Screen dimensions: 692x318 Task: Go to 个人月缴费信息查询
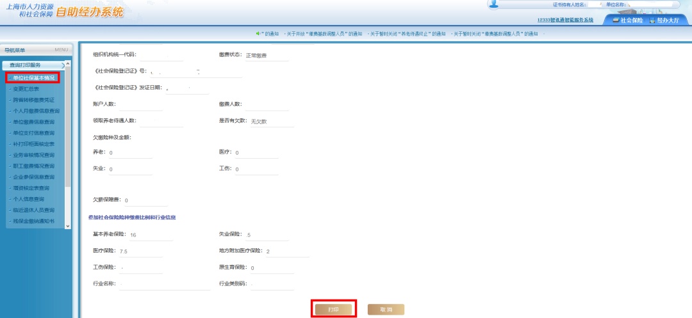point(36,111)
